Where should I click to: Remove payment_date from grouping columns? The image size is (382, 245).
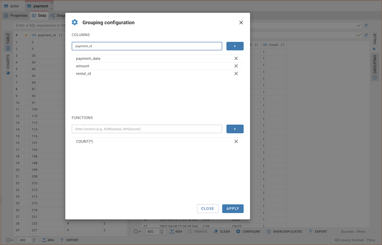236,58
